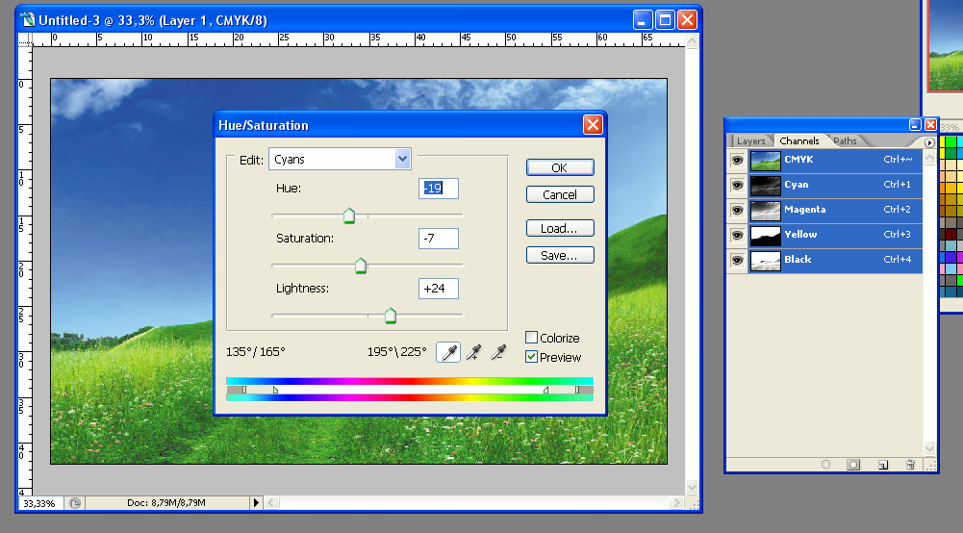Switch to the Layers tab
963x533 pixels.
[x=750, y=141]
